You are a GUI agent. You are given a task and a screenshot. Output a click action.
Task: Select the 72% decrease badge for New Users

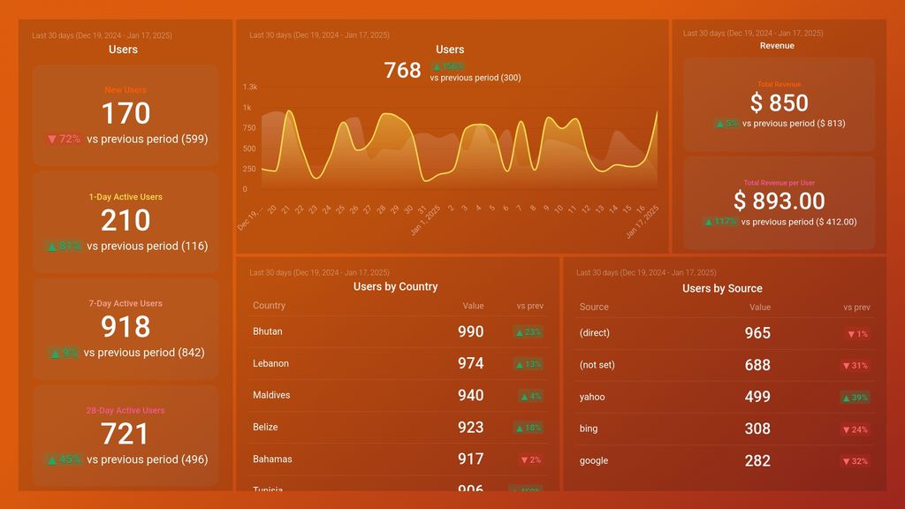(64, 139)
